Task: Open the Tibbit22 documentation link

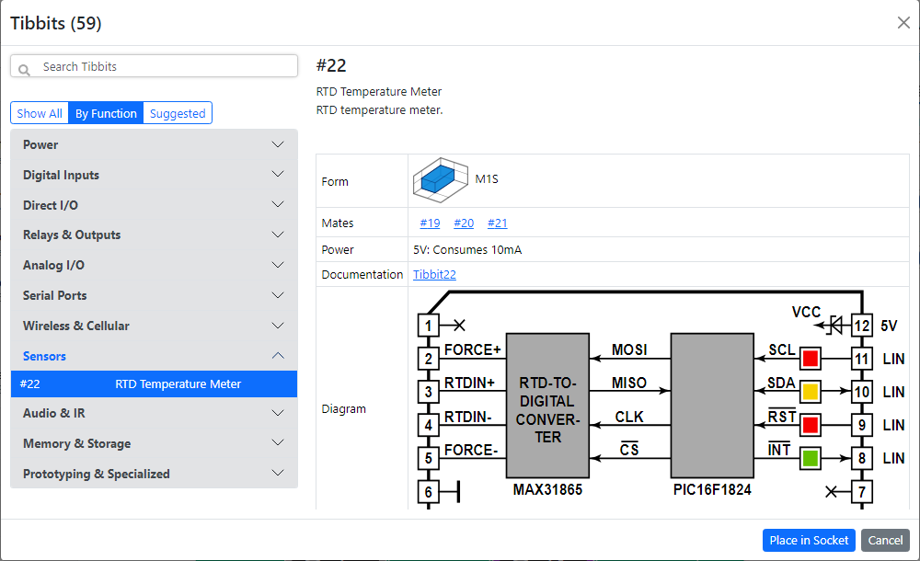Action: pyautogui.click(x=434, y=274)
